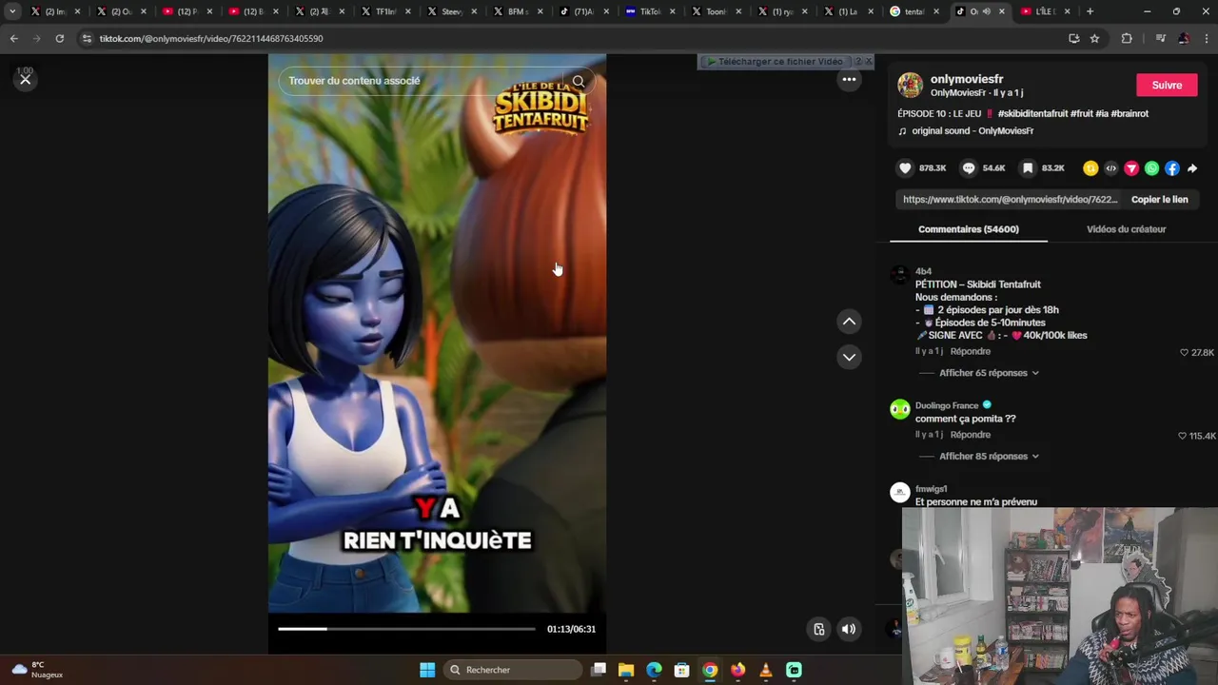Open original sound - OnlyMoviesFr
1218x685 pixels.
click(x=972, y=131)
